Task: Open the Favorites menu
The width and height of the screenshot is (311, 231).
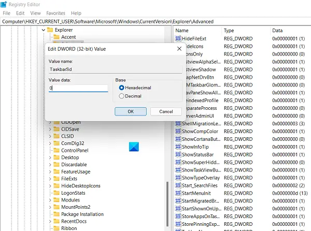Action: click(56, 13)
